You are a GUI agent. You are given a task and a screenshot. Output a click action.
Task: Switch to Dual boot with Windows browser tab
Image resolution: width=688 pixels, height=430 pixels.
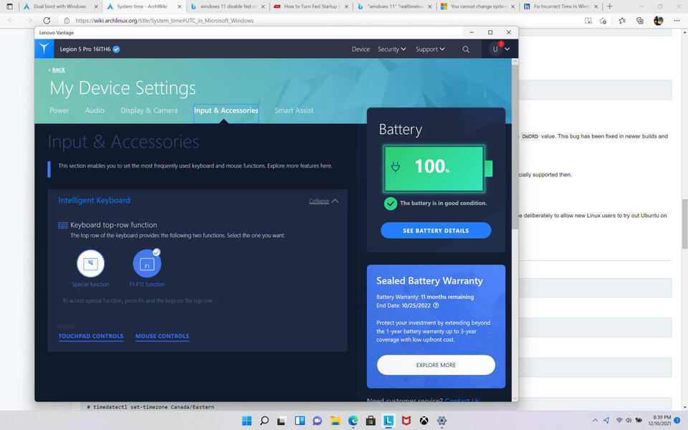[x=60, y=6]
